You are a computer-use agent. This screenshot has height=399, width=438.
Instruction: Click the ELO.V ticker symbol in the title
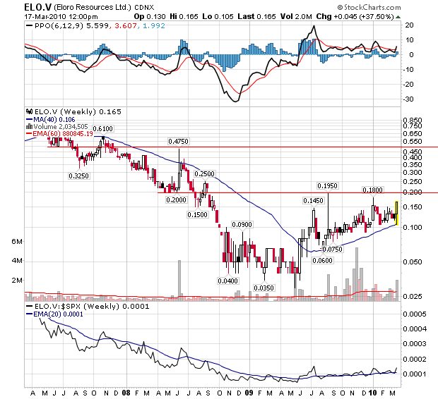pos(37,7)
